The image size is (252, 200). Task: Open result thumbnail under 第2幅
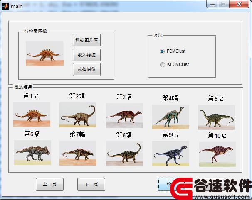coord(78,115)
